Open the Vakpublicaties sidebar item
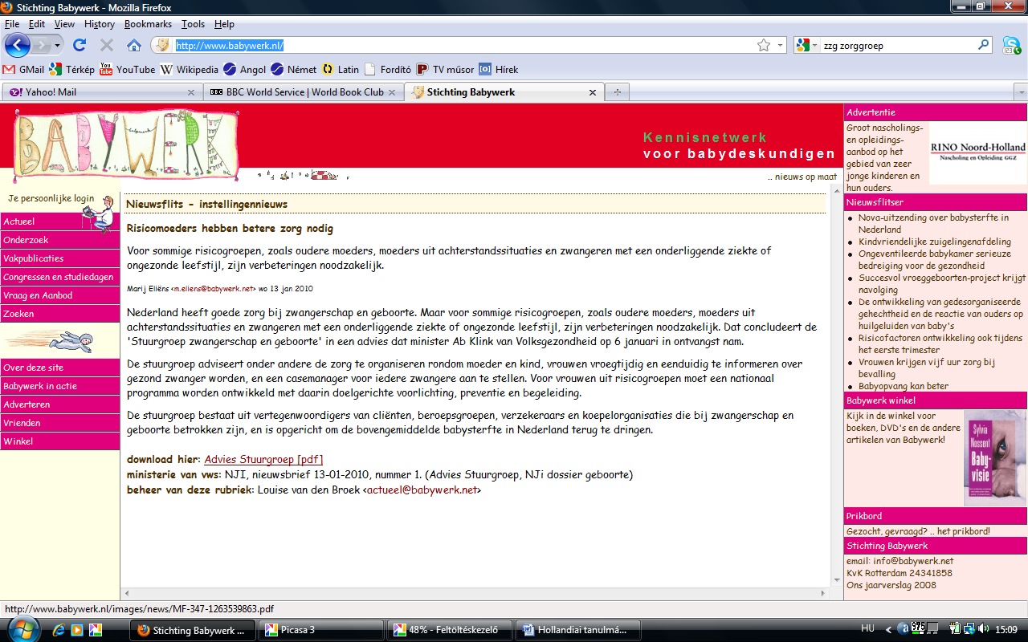Screen dimensions: 1028x642 point(60,258)
